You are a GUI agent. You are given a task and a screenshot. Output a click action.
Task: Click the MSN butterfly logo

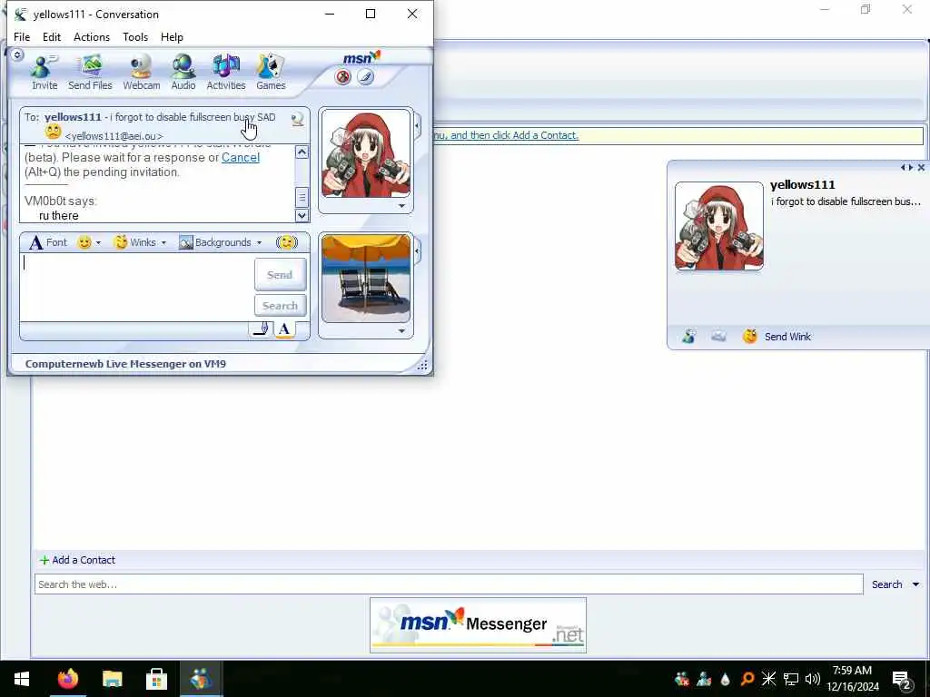click(x=361, y=57)
